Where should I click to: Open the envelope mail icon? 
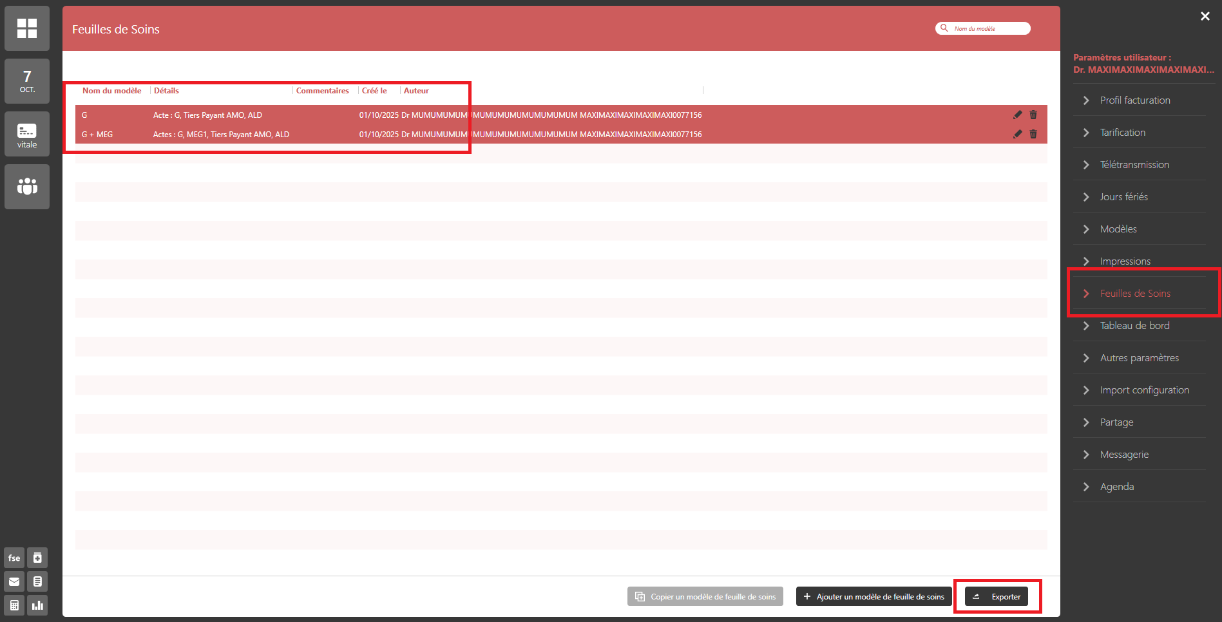point(14,581)
